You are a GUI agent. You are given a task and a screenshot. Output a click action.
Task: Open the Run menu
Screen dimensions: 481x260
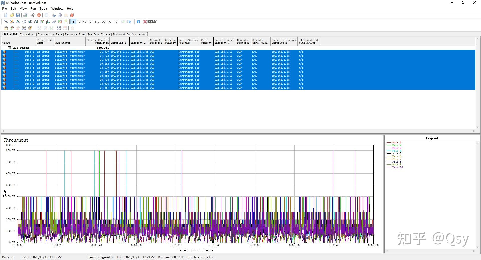pyautogui.click(x=33, y=9)
